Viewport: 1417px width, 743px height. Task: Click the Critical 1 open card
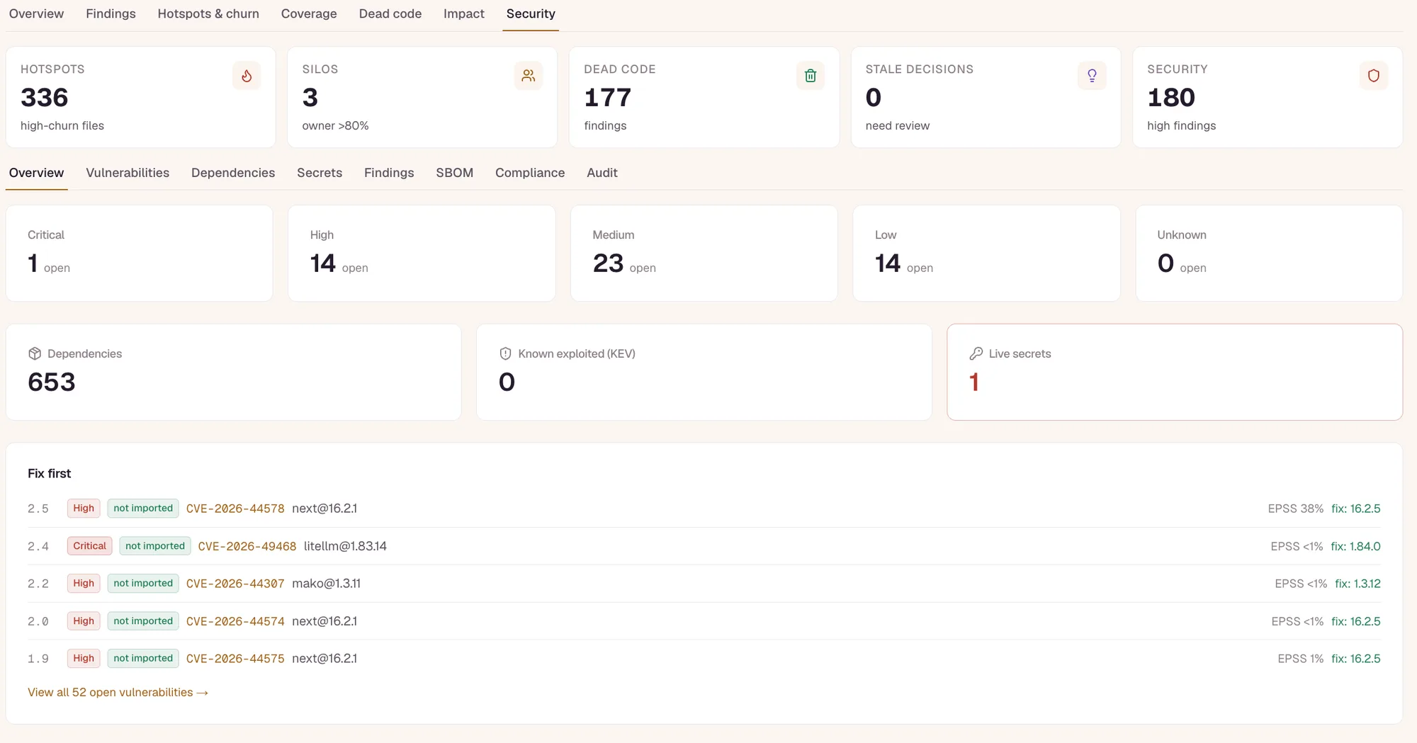tap(140, 254)
